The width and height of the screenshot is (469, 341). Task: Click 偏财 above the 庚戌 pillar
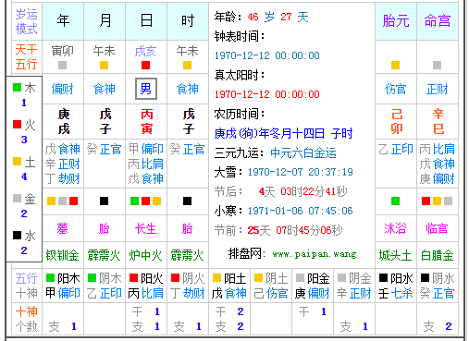click(63, 89)
